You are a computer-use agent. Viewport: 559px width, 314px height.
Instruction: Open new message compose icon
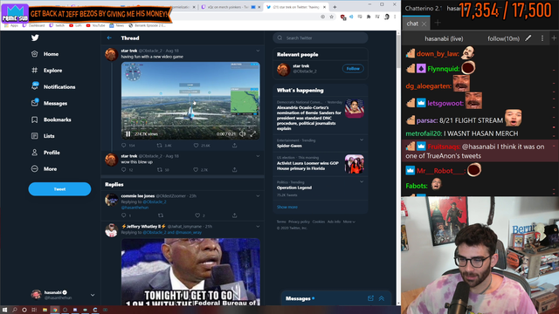click(x=370, y=298)
